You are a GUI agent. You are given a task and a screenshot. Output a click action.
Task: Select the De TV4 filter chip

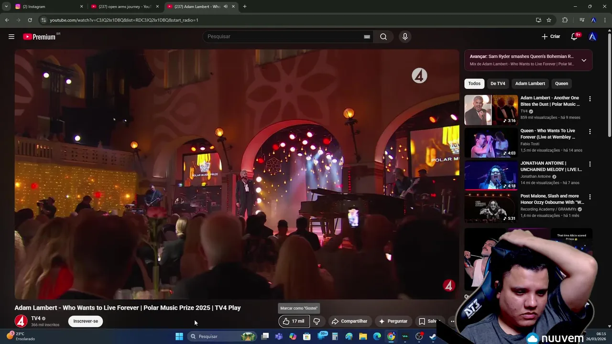tap(498, 84)
